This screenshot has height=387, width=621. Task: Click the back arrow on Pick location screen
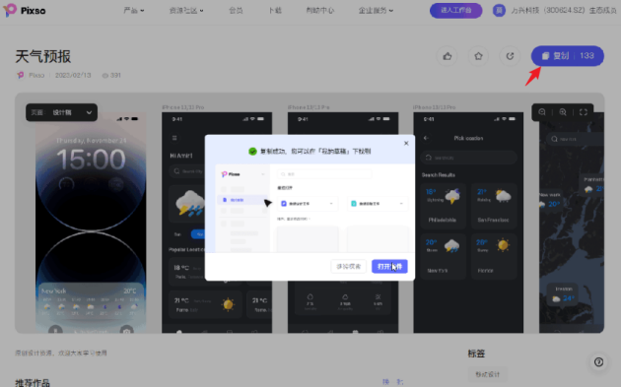tap(426, 138)
